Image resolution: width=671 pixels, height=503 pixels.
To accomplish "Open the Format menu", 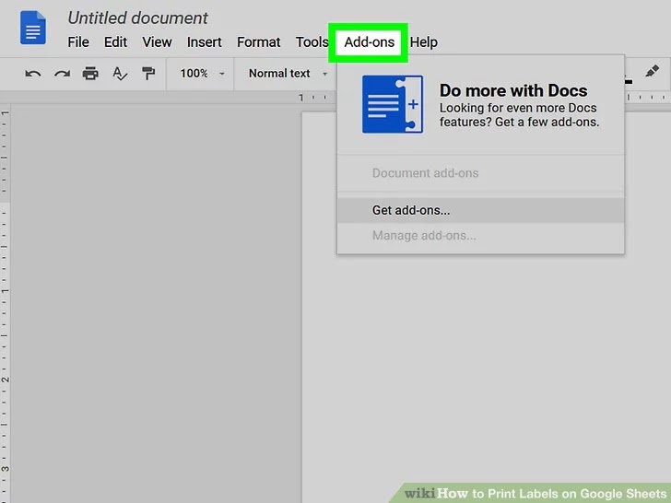I will 258,42.
